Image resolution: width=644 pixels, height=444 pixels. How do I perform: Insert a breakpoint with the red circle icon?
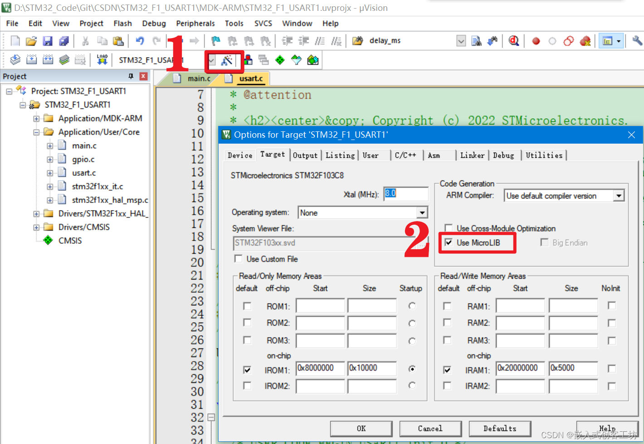pyautogui.click(x=536, y=41)
